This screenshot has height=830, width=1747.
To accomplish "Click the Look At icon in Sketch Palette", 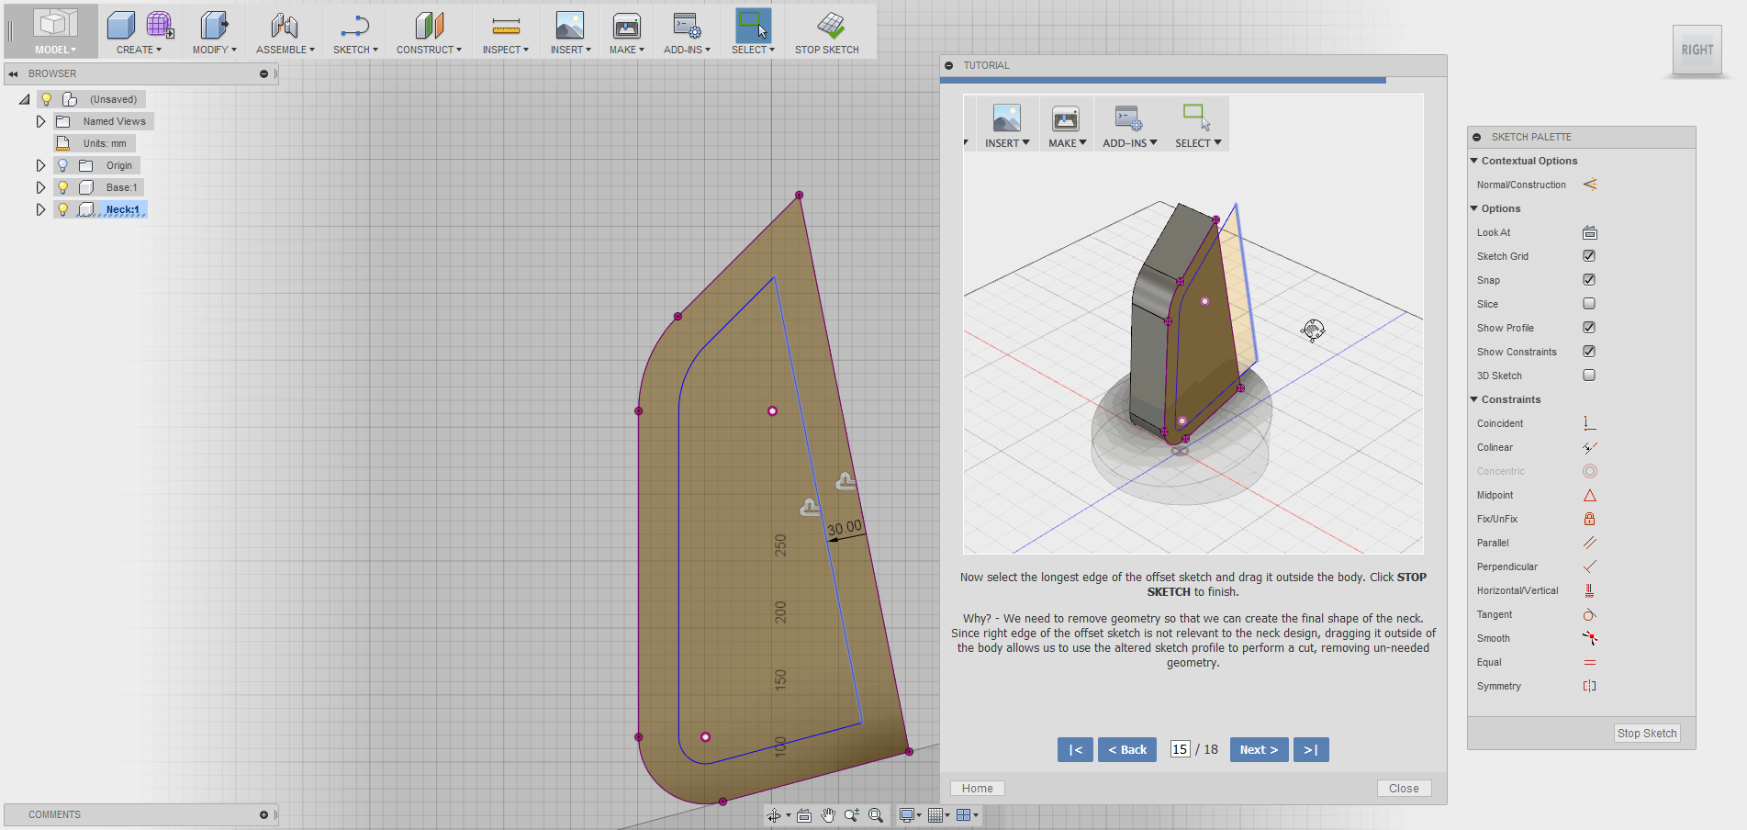I will click(x=1589, y=232).
